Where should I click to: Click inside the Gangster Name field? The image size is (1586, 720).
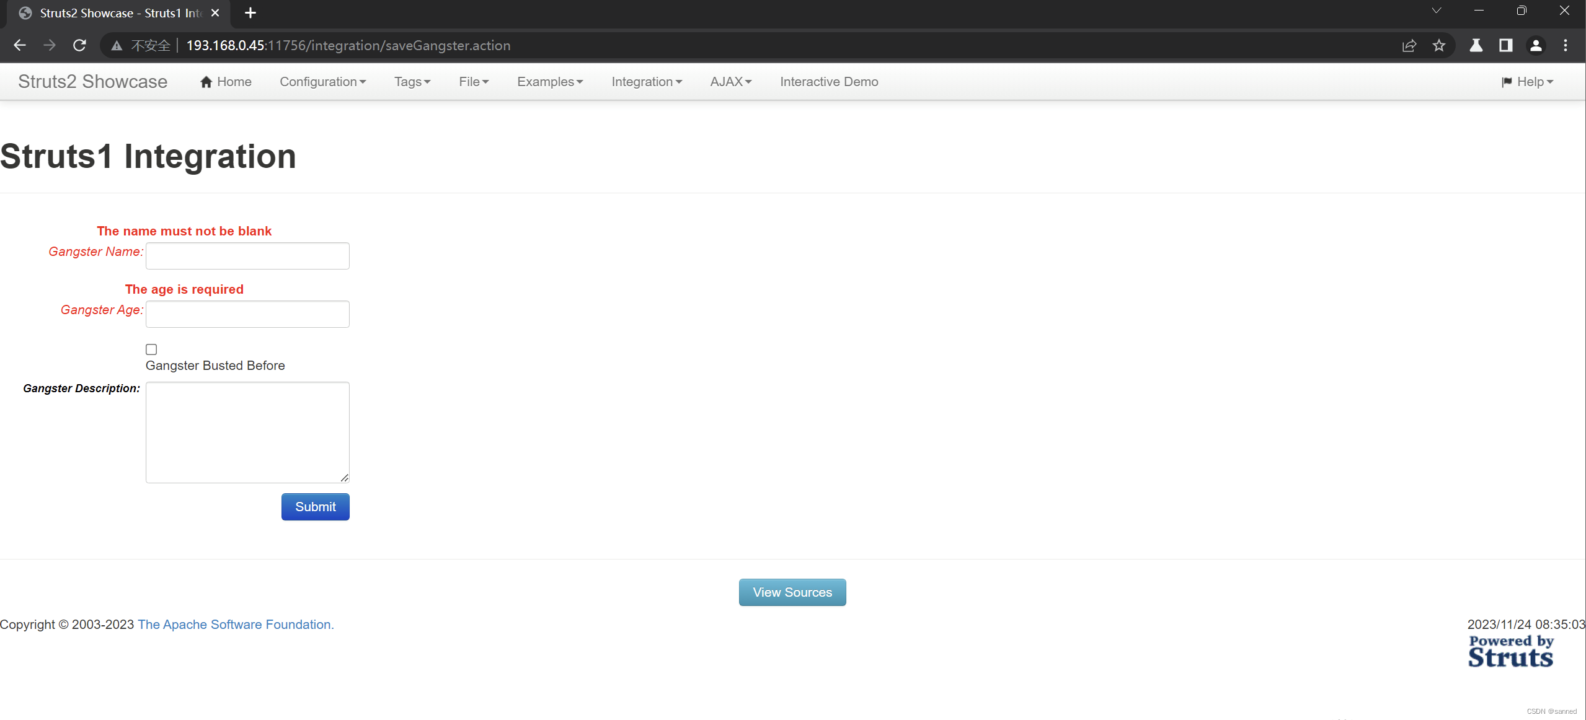point(247,256)
